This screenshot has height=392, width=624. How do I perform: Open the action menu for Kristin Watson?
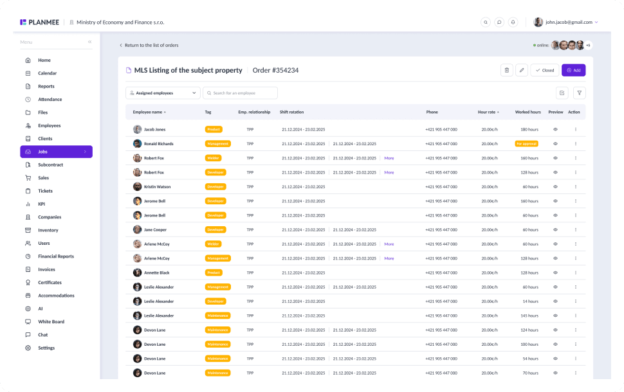coord(576,187)
